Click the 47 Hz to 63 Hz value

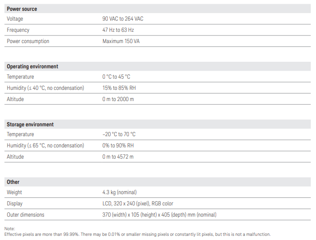(118, 30)
